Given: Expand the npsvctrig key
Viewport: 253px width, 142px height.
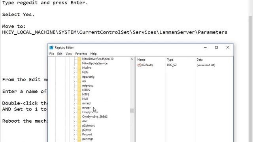Looking at the screenshot, I should coord(74,77).
